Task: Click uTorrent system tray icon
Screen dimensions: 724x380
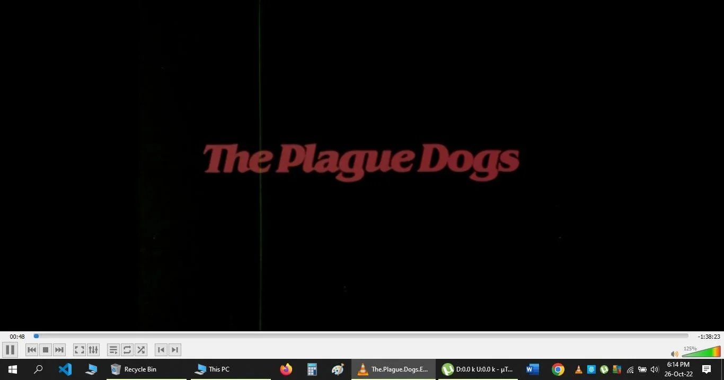Action: tap(604, 369)
